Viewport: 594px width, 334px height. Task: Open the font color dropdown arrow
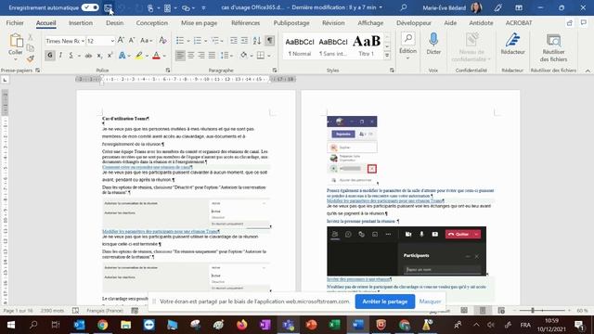coord(164,56)
